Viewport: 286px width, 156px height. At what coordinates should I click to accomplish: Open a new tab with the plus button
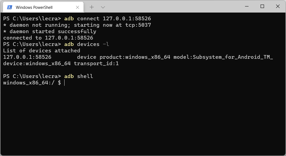[x=92, y=7]
